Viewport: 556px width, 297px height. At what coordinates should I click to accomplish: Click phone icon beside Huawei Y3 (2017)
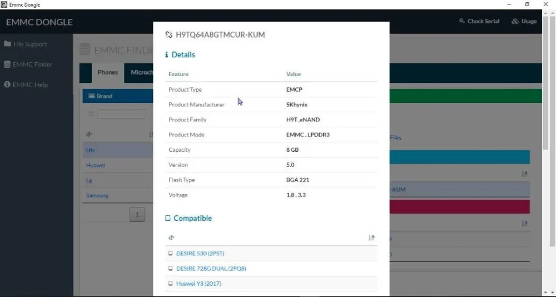coord(171,284)
